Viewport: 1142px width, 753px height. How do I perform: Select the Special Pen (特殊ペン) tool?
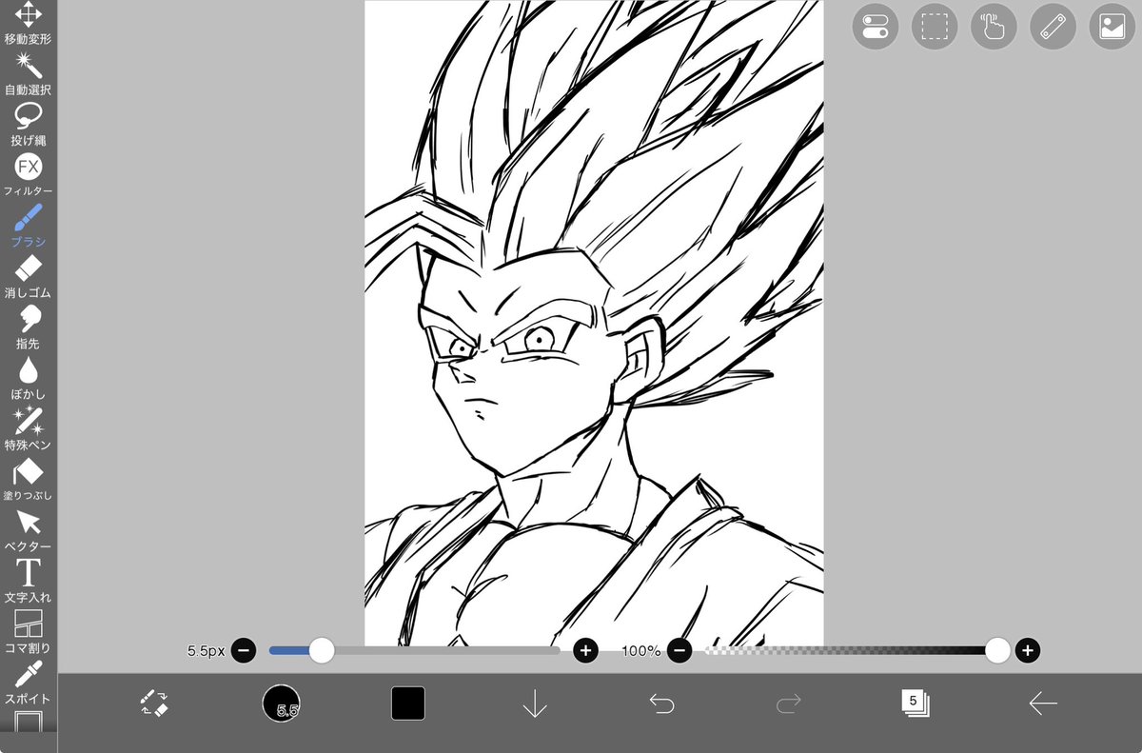(29, 429)
